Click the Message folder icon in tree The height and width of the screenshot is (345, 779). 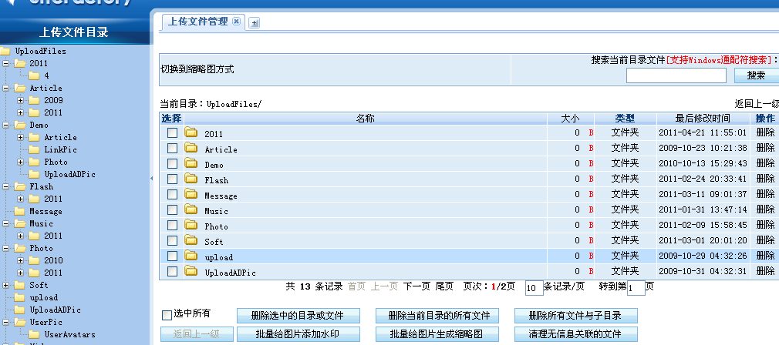point(19,211)
